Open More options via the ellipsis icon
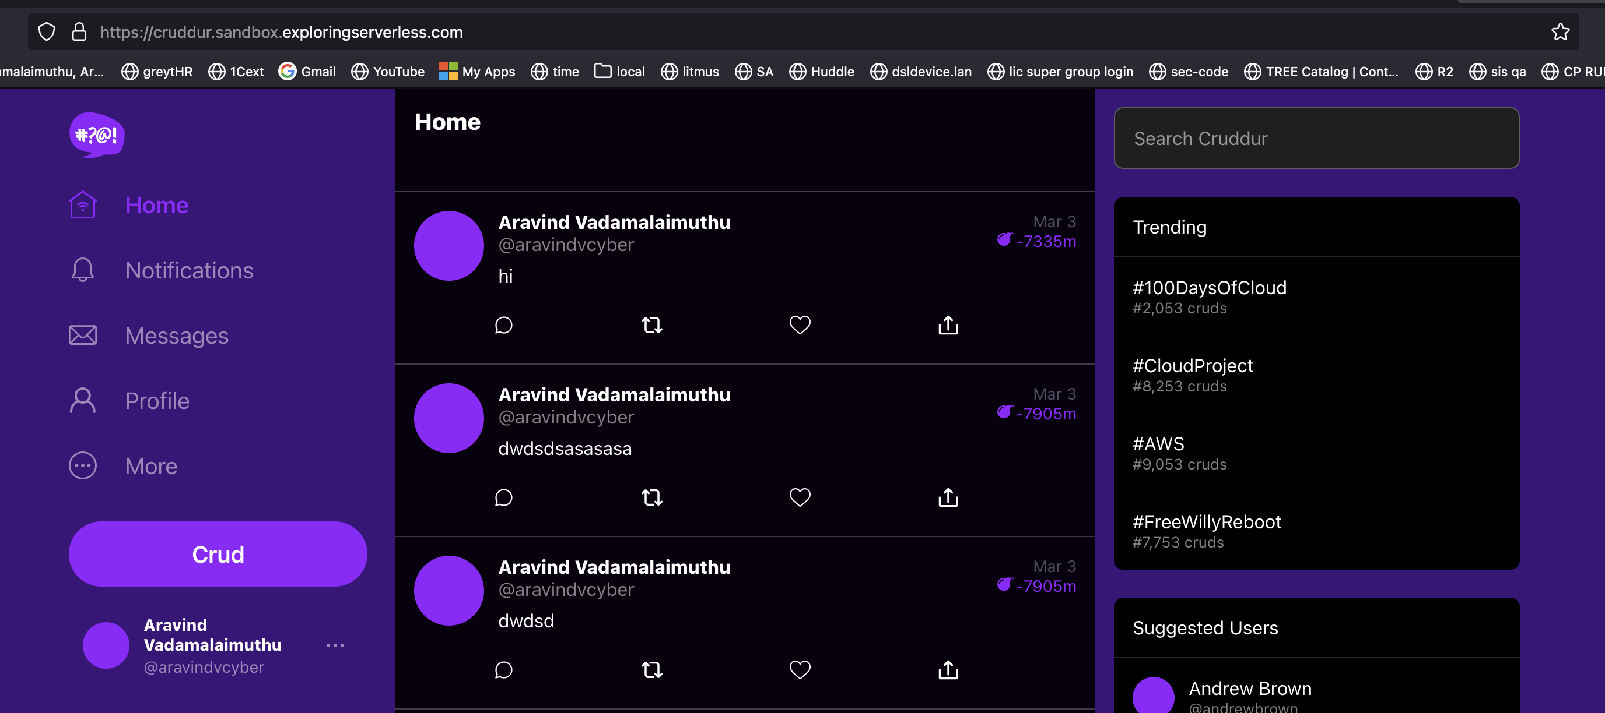The width and height of the screenshot is (1605, 713). click(82, 465)
